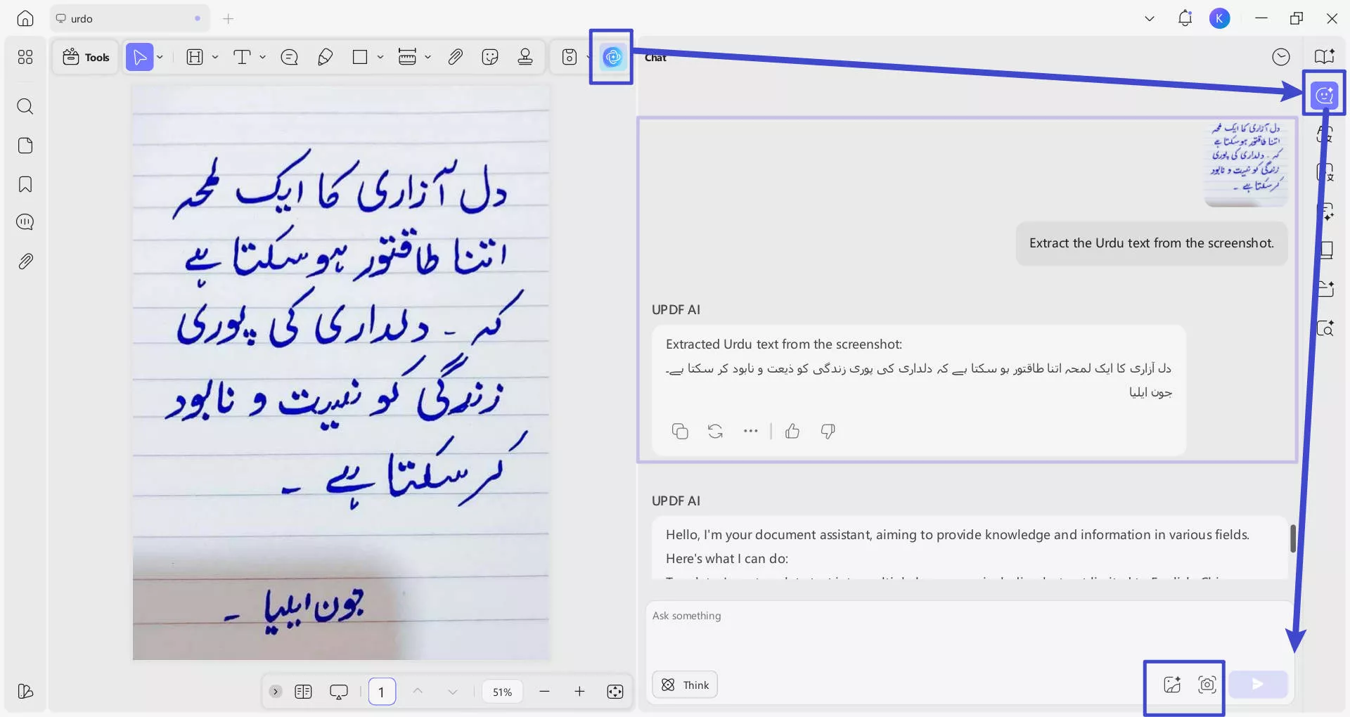Expand the measure tool dropdown
The image size is (1350, 717).
pos(427,57)
